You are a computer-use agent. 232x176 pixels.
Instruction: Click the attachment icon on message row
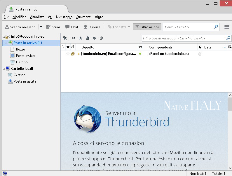click(73, 54)
